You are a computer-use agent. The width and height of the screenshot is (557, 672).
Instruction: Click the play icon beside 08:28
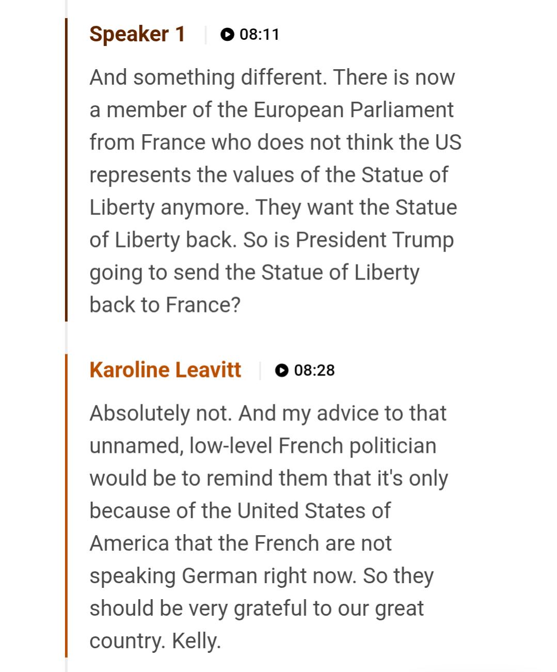(281, 370)
